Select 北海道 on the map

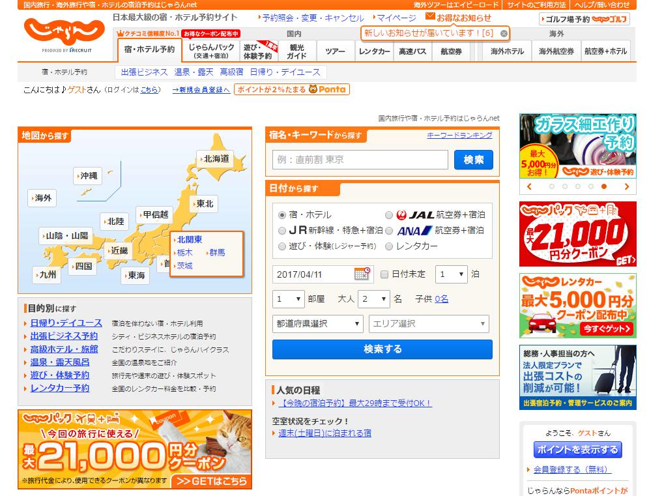[214, 159]
